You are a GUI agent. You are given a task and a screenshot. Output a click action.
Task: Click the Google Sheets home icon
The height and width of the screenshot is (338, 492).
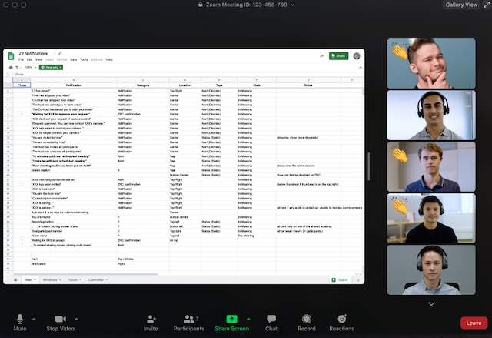pyautogui.click(x=11, y=56)
